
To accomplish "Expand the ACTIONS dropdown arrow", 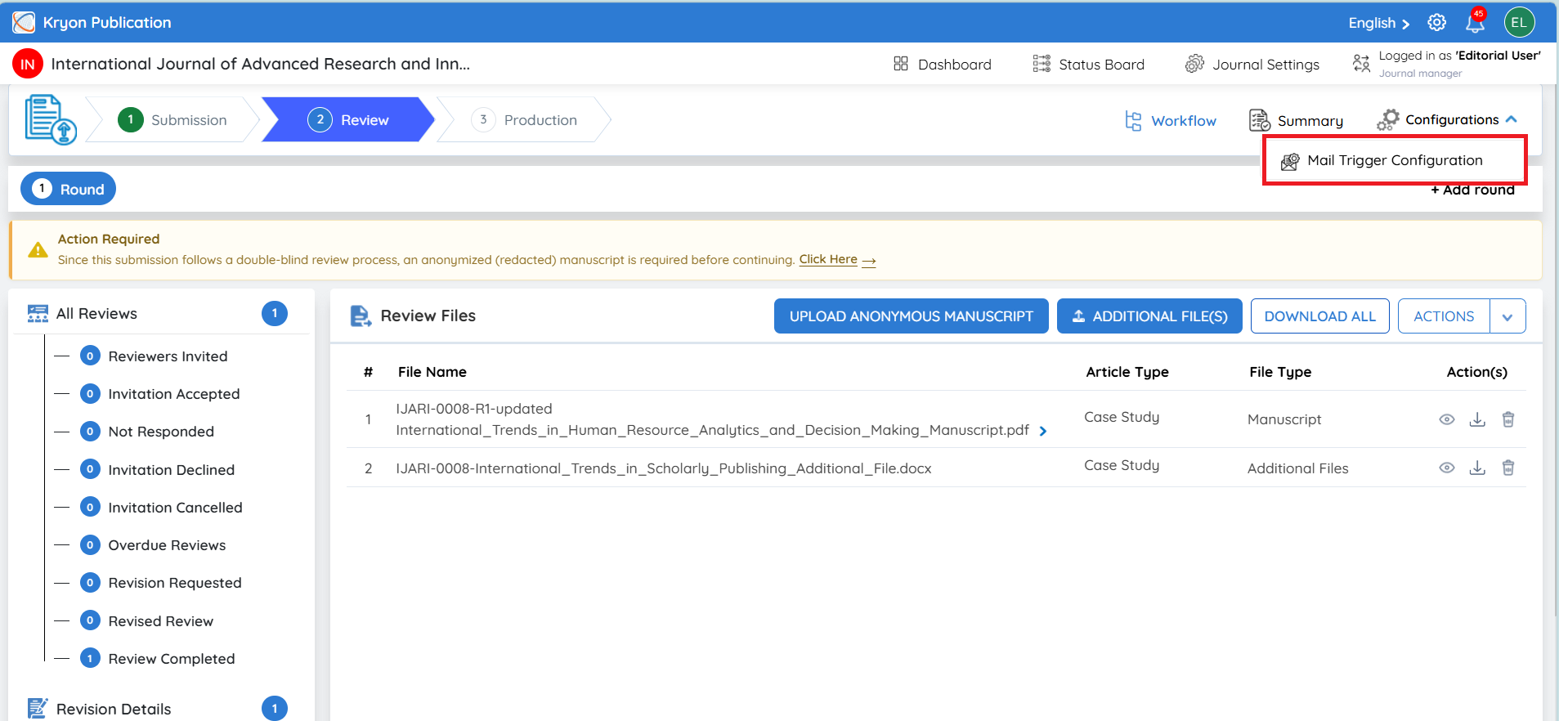I will 1507,316.
